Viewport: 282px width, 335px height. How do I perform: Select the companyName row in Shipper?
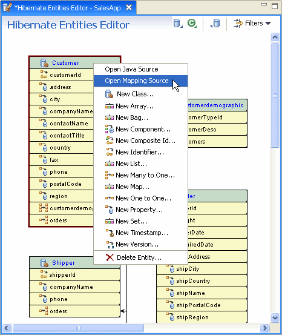tap(74, 287)
